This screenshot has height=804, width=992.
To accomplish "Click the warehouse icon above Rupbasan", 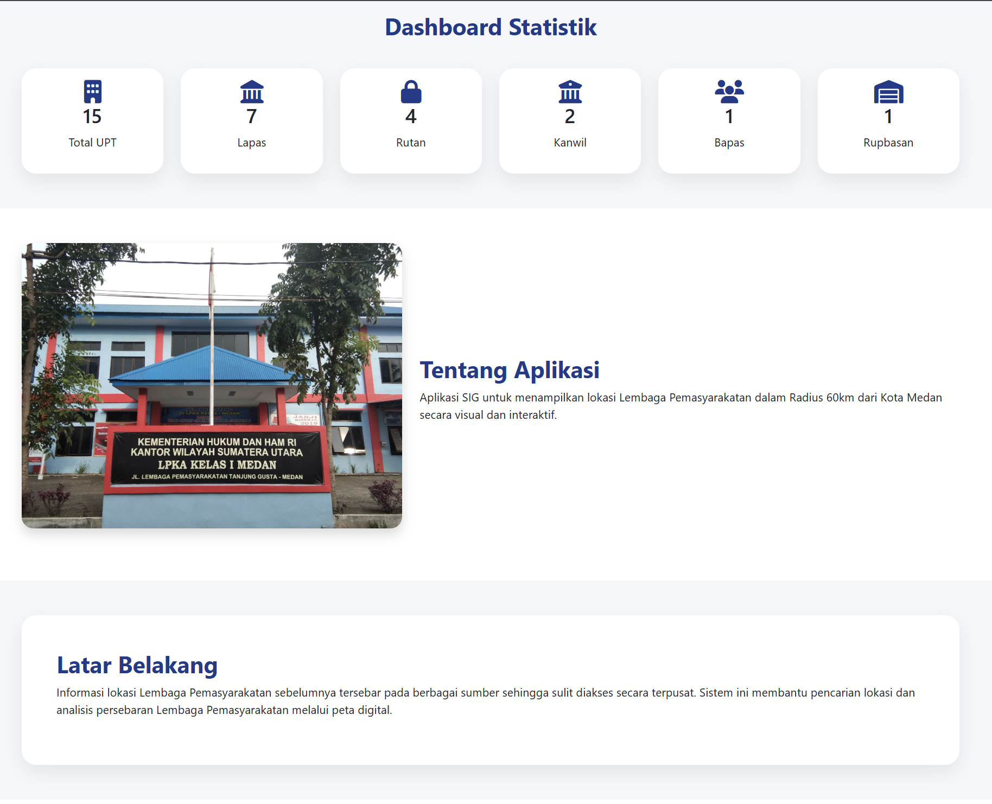I will coord(888,92).
